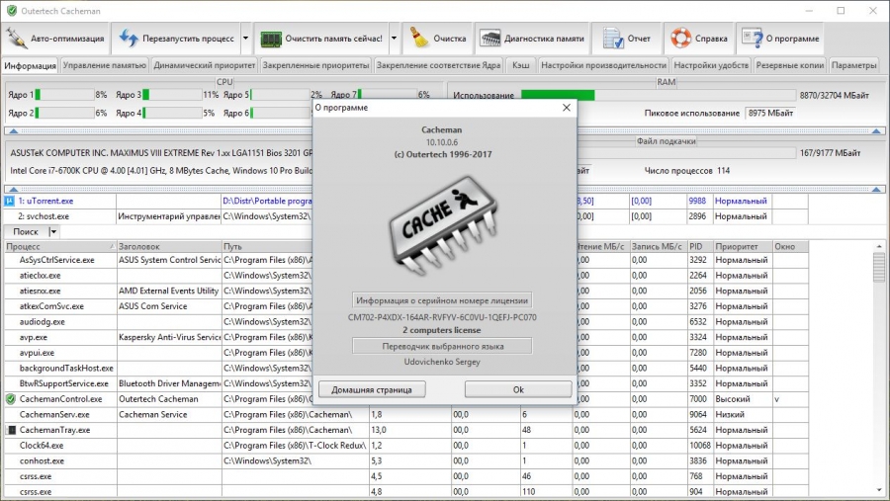
Task: Open the Закрепление соответствие Ядра tab
Action: click(438, 65)
